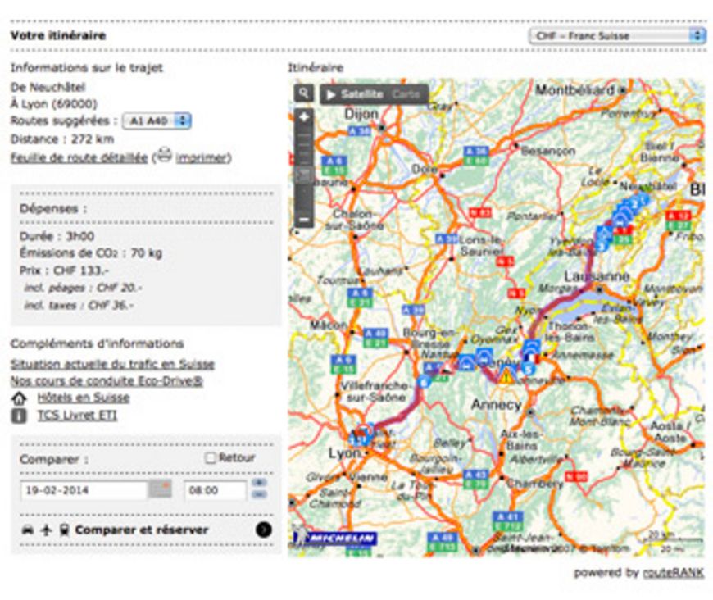Click the date field showing 19-02-2014
713x600 pixels.
pos(84,490)
